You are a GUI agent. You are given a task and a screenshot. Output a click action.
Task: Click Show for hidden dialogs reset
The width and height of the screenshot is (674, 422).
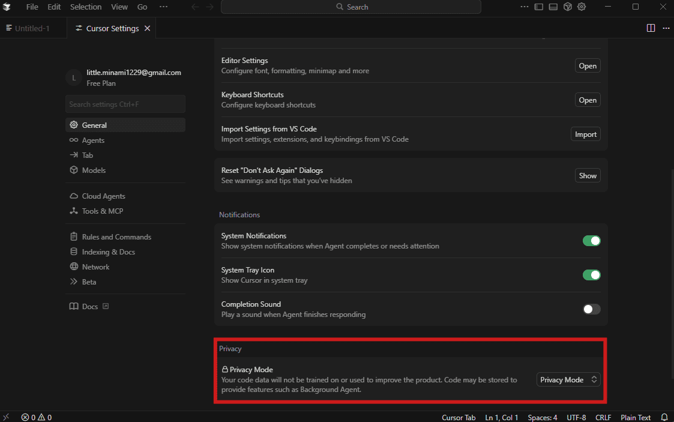pyautogui.click(x=587, y=176)
